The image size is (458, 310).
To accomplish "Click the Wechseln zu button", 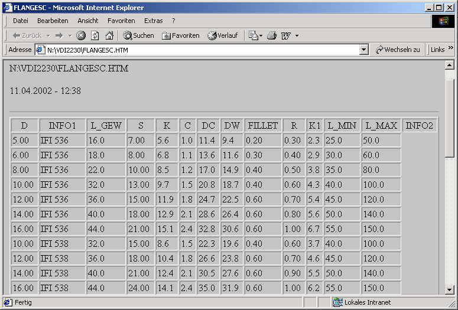I will (x=398, y=50).
